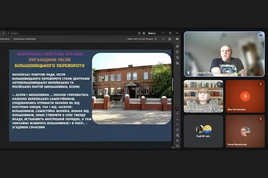Viewport: 268px width, 178px height.
Task: Click the 'Найти текст или инструмент' search field
Action: (142, 39)
